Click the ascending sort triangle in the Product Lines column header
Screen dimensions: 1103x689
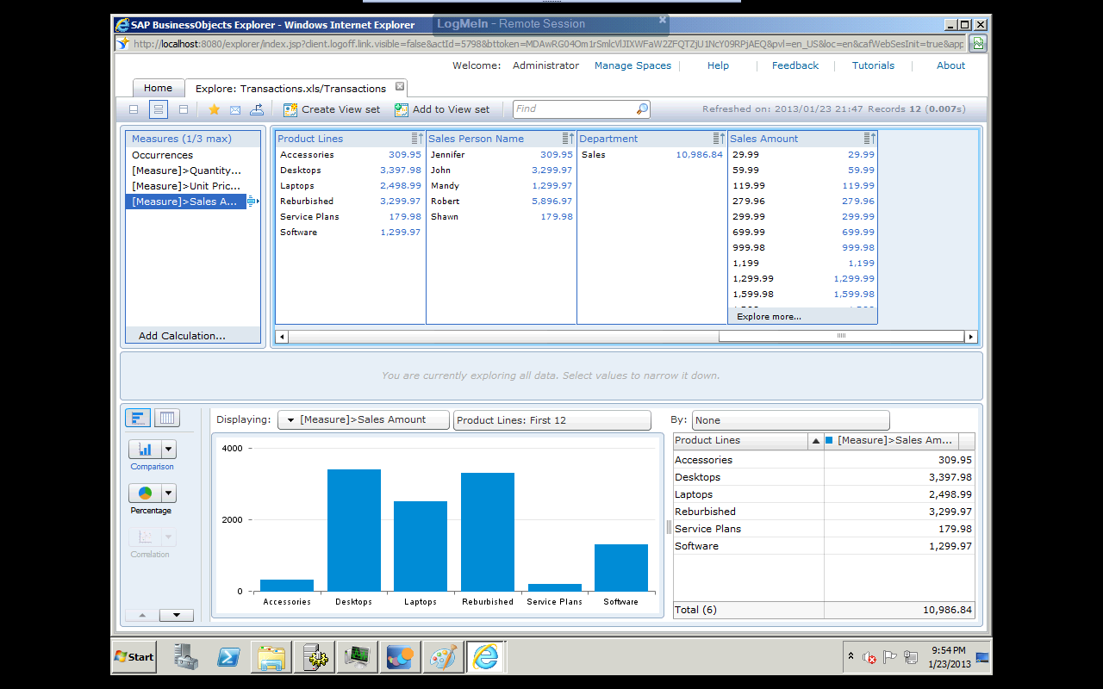(815, 441)
